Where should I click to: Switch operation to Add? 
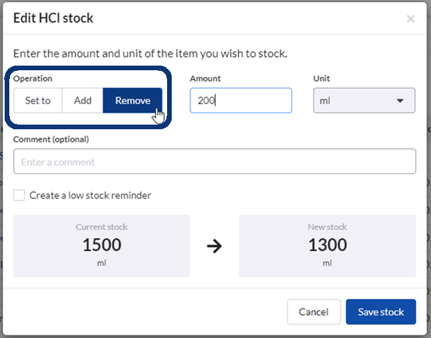(83, 101)
